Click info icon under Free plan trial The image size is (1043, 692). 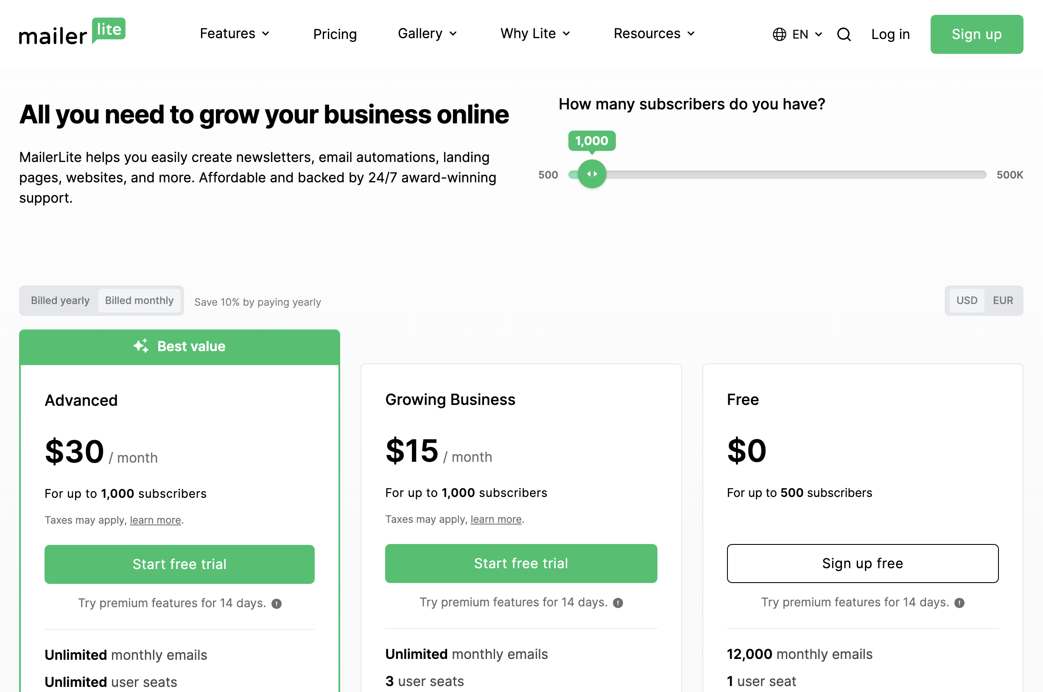[x=959, y=603]
